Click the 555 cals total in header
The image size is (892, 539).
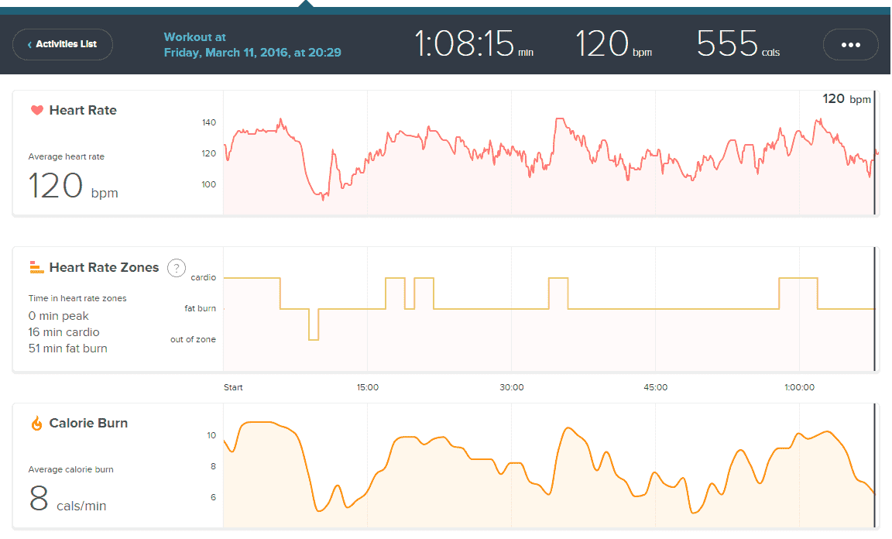(738, 45)
